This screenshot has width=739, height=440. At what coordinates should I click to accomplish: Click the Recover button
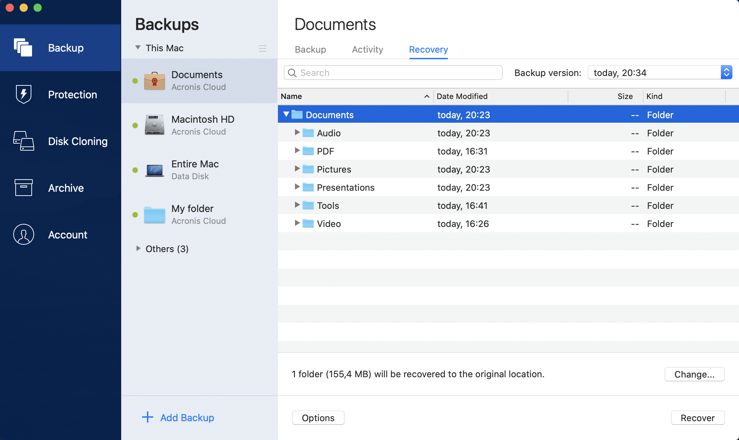(x=697, y=418)
